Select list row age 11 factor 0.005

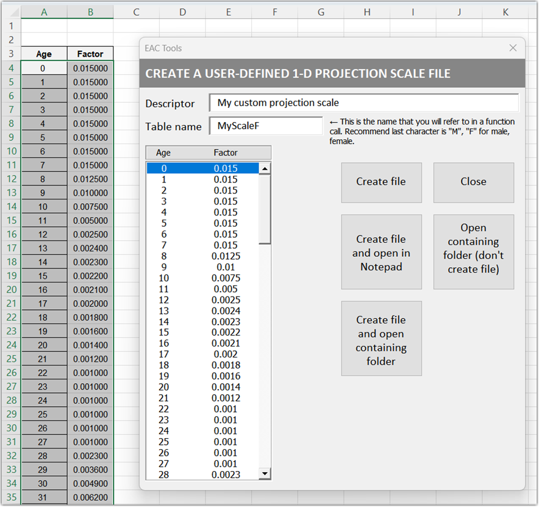click(x=202, y=289)
